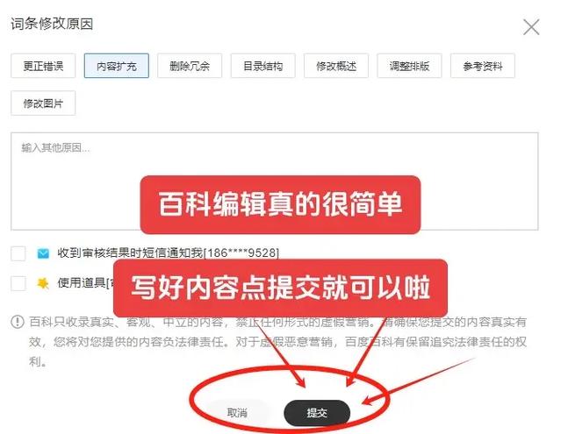This screenshot has height=434, width=561.
Task: Select the 内容扩充 reason button
Action: coord(117,66)
